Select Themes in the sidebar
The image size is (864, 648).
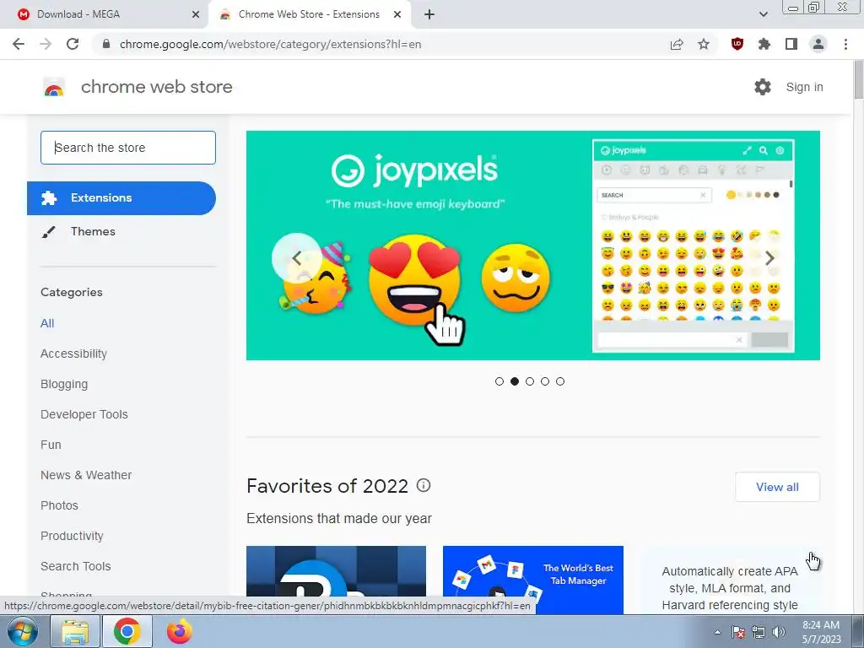[x=93, y=231]
